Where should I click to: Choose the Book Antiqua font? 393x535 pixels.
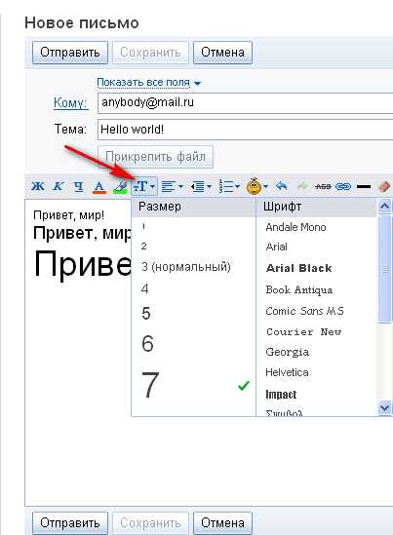[298, 290]
